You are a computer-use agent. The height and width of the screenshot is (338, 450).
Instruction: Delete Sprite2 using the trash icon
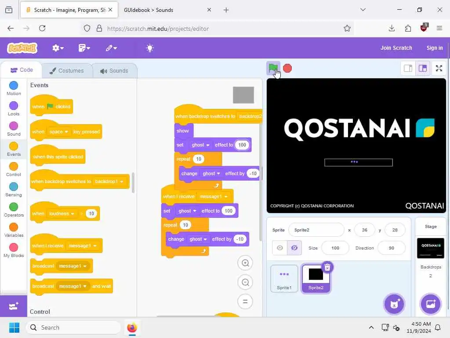tap(327, 268)
